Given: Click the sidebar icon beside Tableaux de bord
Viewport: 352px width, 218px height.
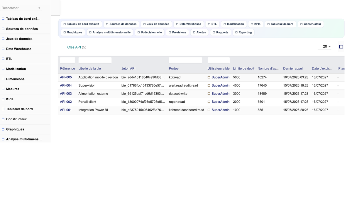Looking at the screenshot, I should pyautogui.click(x=3, y=109).
